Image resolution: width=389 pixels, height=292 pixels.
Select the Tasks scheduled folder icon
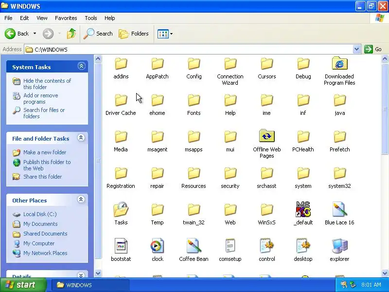click(121, 210)
